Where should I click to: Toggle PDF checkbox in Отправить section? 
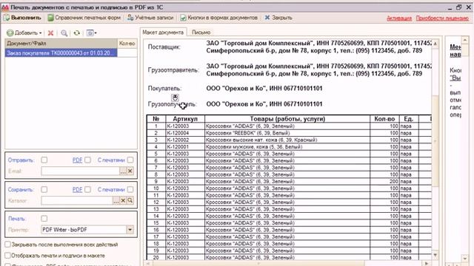[x=87, y=160]
